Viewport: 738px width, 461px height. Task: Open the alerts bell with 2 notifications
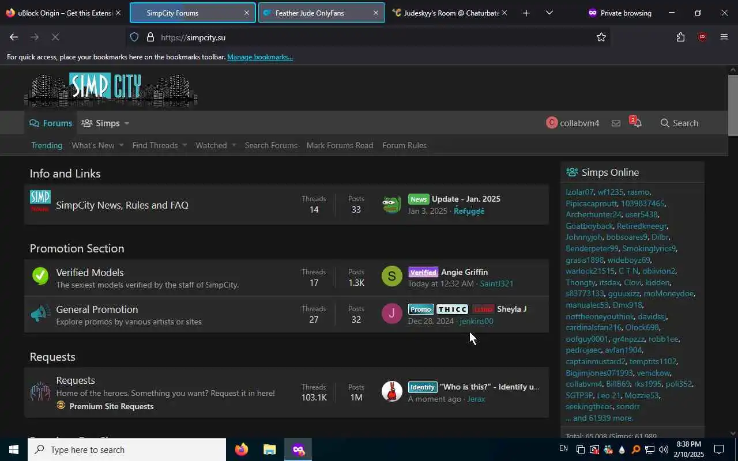pos(637,122)
